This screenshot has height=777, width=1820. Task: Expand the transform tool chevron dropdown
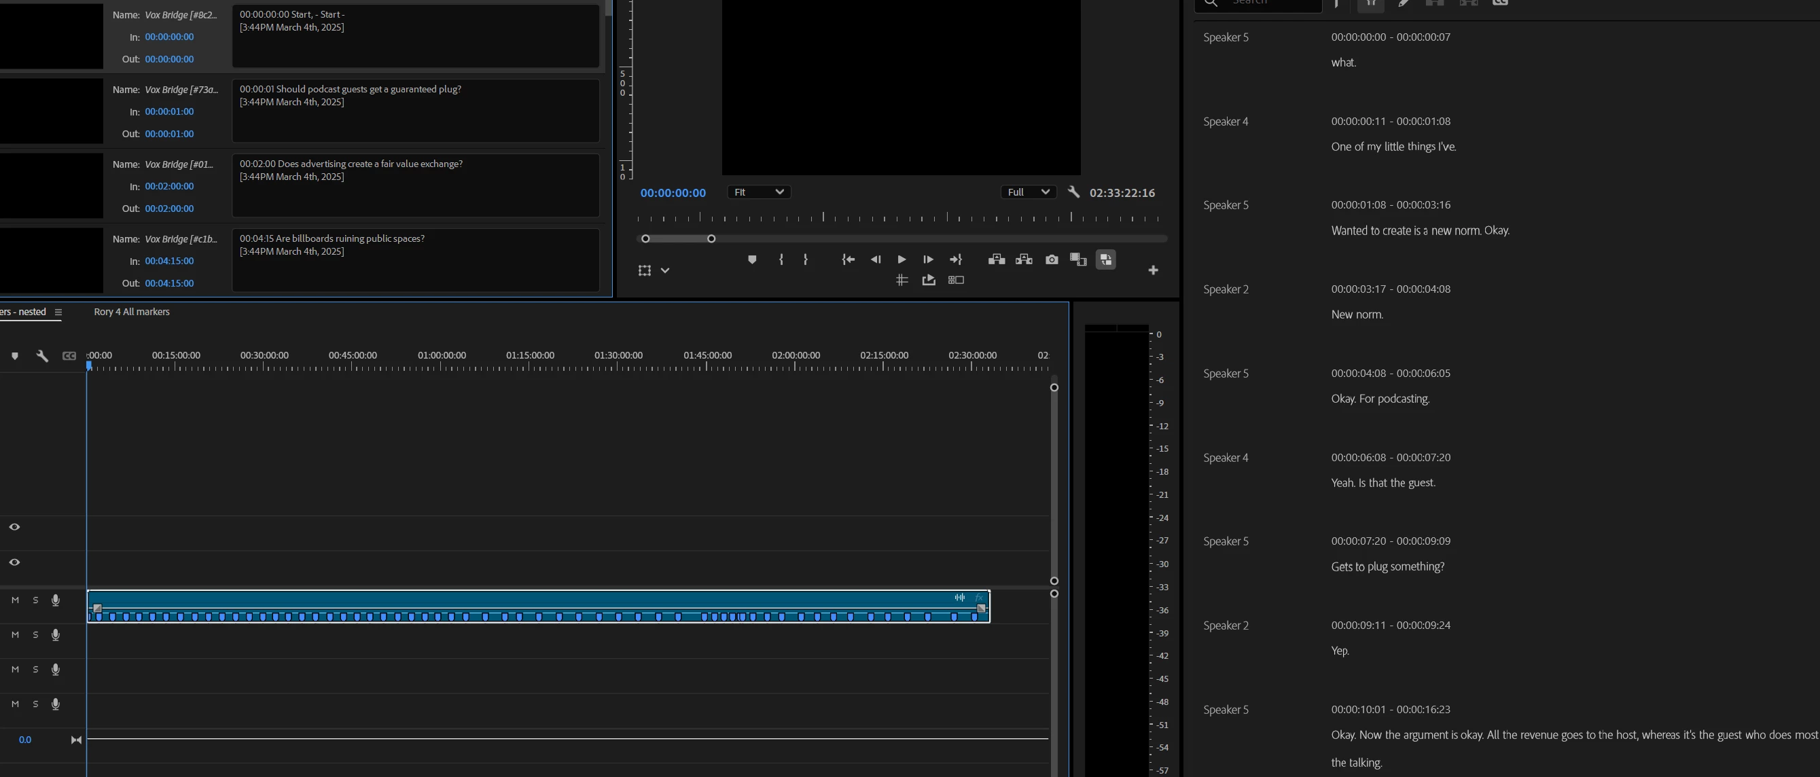[665, 270]
